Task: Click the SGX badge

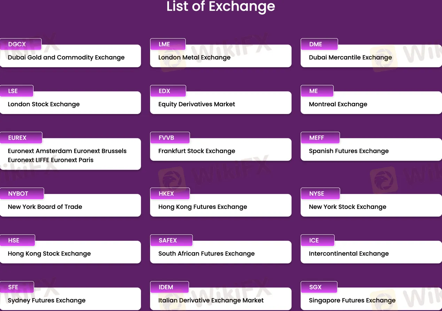Action: (319, 287)
